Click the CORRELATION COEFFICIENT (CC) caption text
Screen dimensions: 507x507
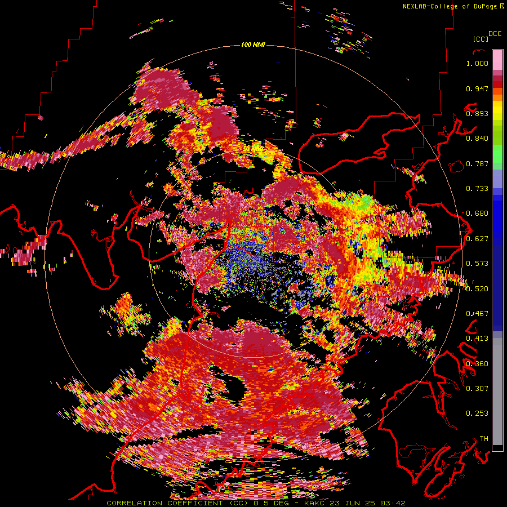[177, 503]
